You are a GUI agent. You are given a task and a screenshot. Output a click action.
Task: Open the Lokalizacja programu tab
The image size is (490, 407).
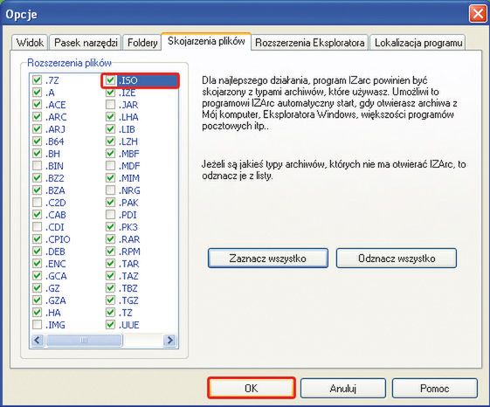[x=418, y=42]
